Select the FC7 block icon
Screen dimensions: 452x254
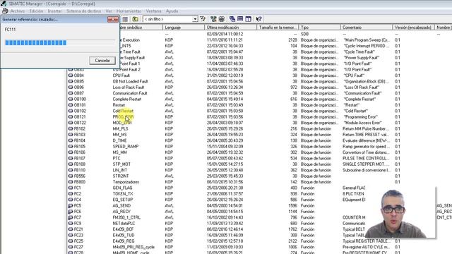coord(71,217)
